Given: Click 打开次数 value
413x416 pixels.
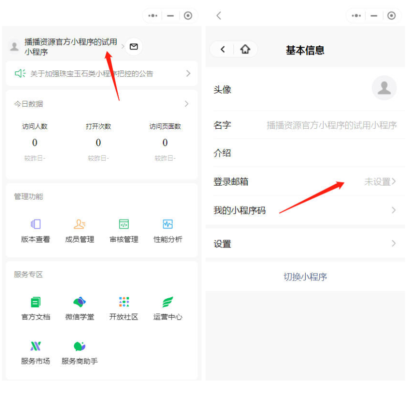Looking at the screenshot, I should click(98, 143).
